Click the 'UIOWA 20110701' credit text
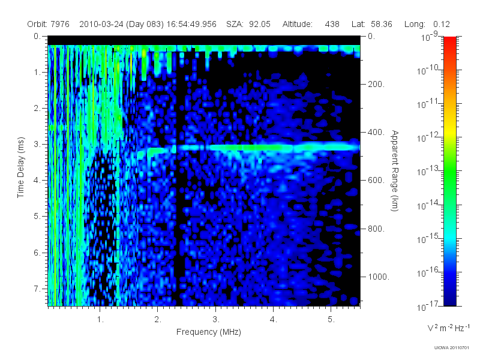The image size is (480, 360). 452,348
